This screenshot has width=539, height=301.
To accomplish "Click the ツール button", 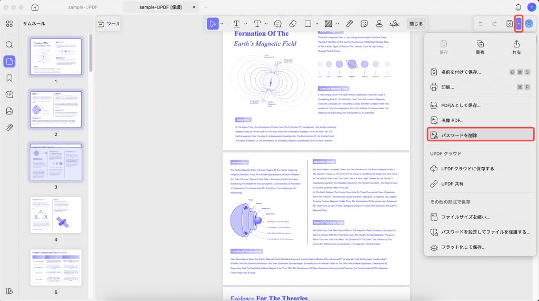I will 108,24.
